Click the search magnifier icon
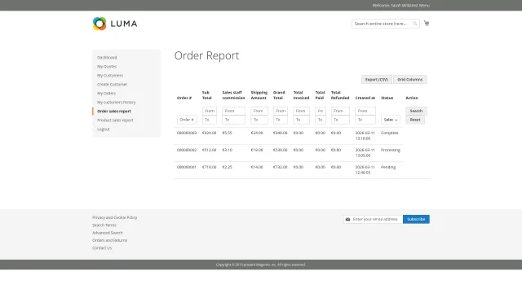This screenshot has height=293, width=522. click(x=415, y=24)
